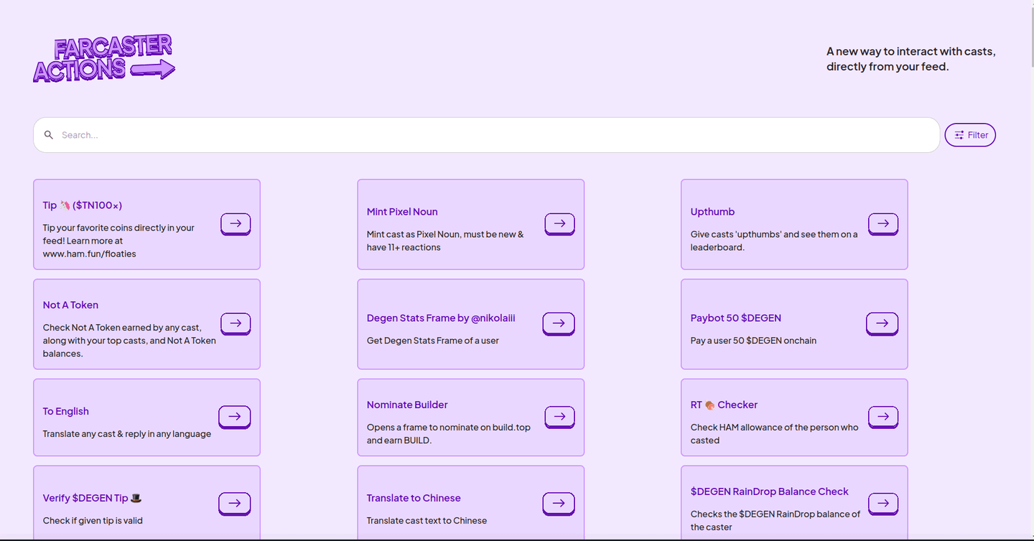Open the Tip ($TN100x) title
This screenshot has height=541, width=1034.
tap(83, 205)
